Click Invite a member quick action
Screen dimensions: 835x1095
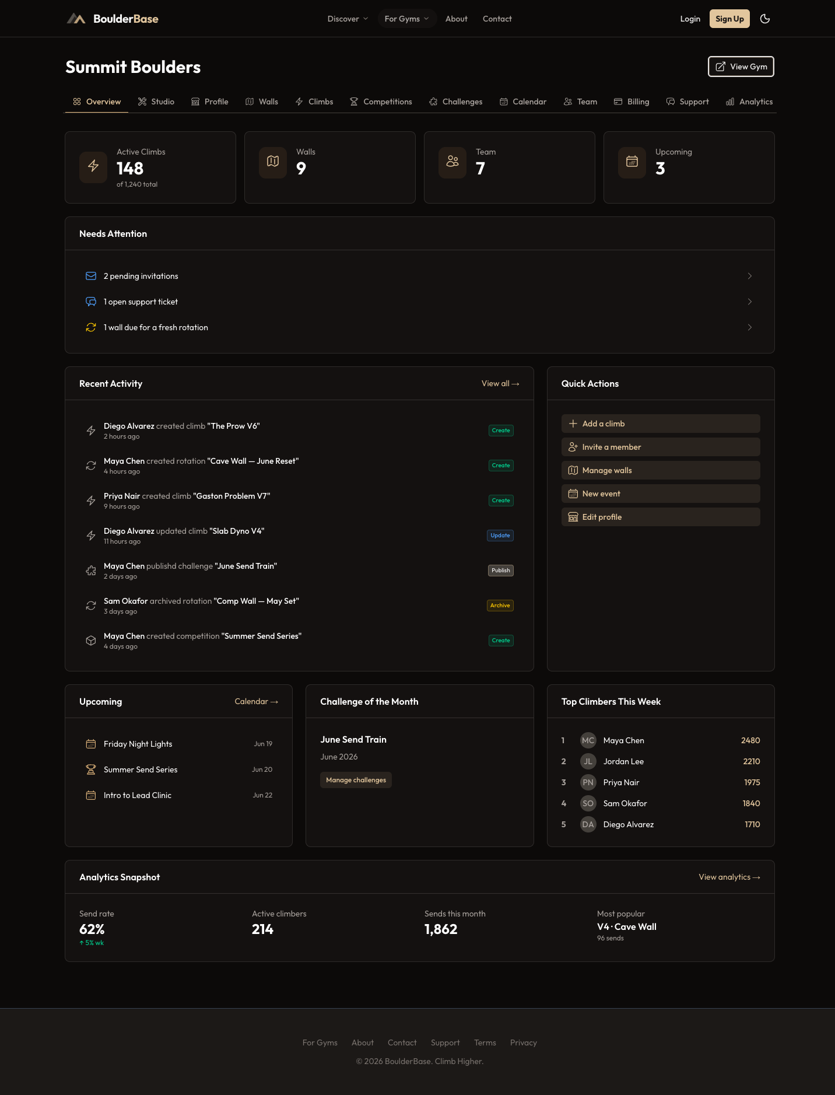click(x=661, y=447)
